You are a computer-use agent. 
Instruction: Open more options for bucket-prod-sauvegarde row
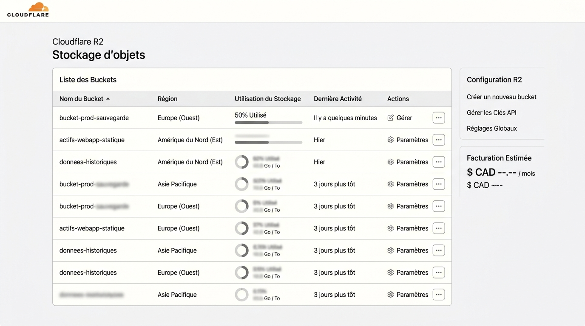[x=439, y=118]
